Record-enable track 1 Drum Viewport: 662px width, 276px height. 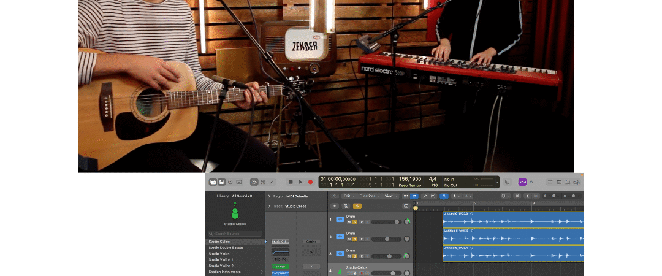(362, 222)
